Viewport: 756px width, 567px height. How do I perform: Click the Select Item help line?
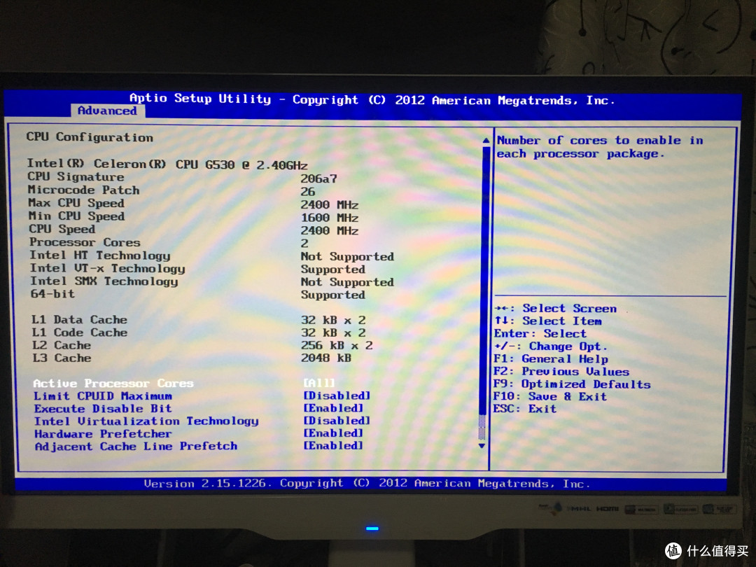548,321
